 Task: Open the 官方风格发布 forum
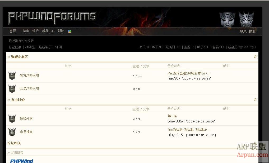29,76
